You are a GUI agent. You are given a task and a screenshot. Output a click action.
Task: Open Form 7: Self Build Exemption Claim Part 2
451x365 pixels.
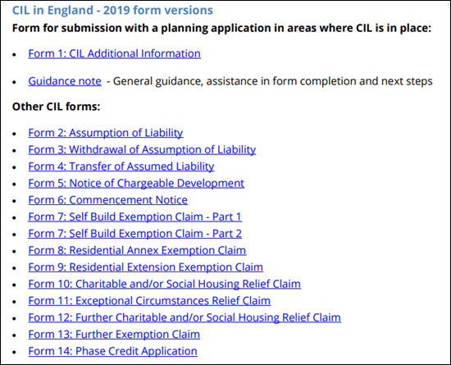pyautogui.click(x=135, y=234)
